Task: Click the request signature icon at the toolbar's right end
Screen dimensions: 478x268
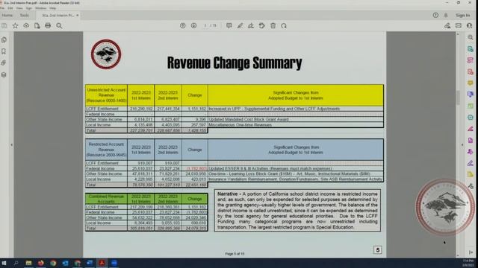Action: click(447, 26)
